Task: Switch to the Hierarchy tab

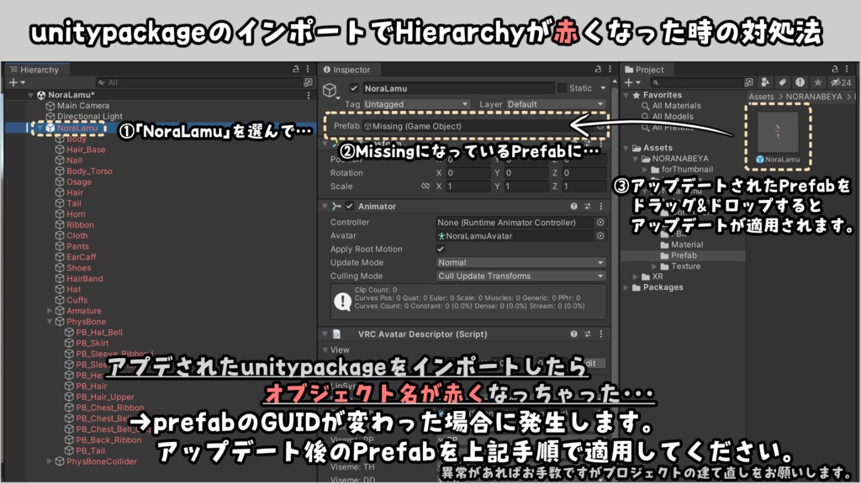Action: 34,70
